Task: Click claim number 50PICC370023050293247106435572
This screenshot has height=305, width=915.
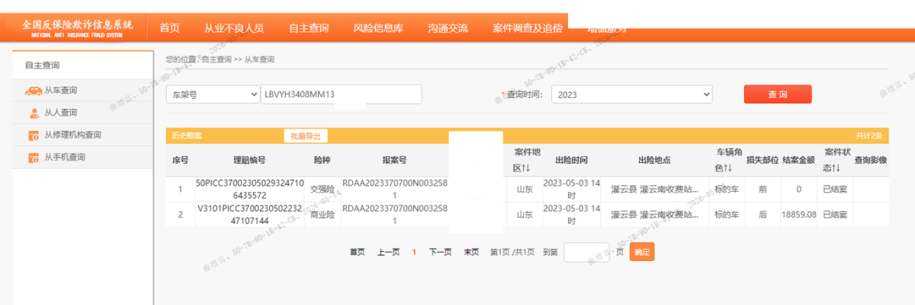Action: coord(250,189)
